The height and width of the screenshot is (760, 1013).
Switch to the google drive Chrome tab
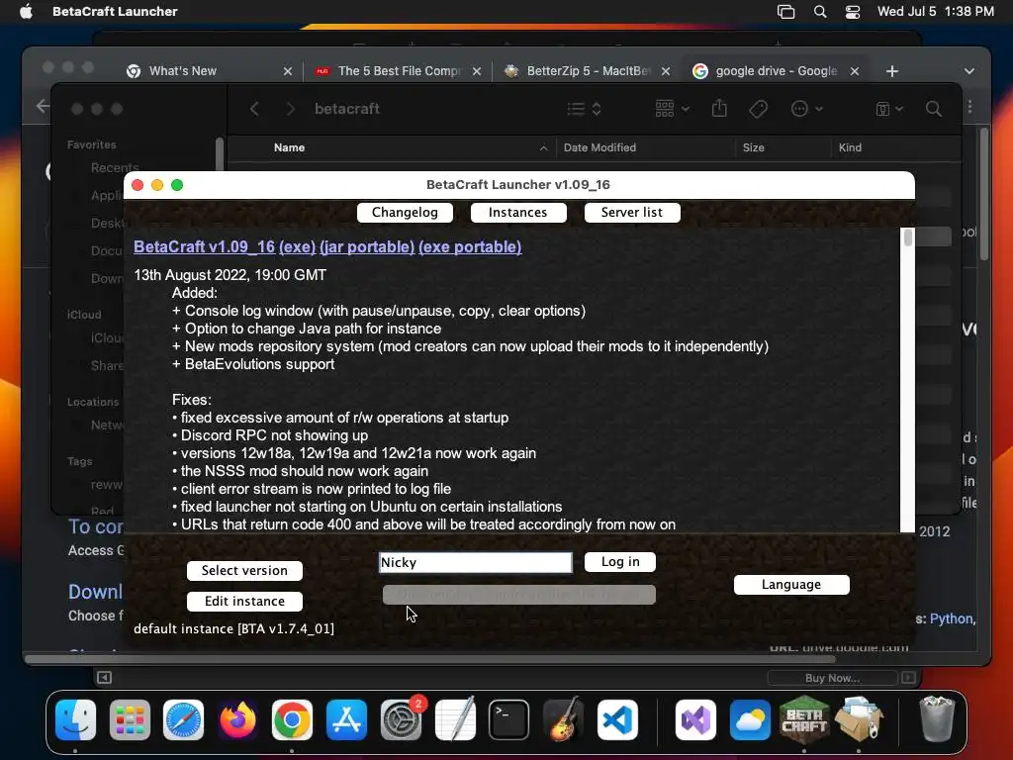pos(777,71)
